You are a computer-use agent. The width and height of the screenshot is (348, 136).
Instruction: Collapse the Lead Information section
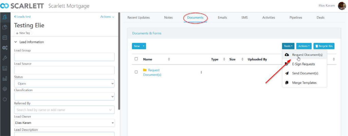[x=16, y=42]
